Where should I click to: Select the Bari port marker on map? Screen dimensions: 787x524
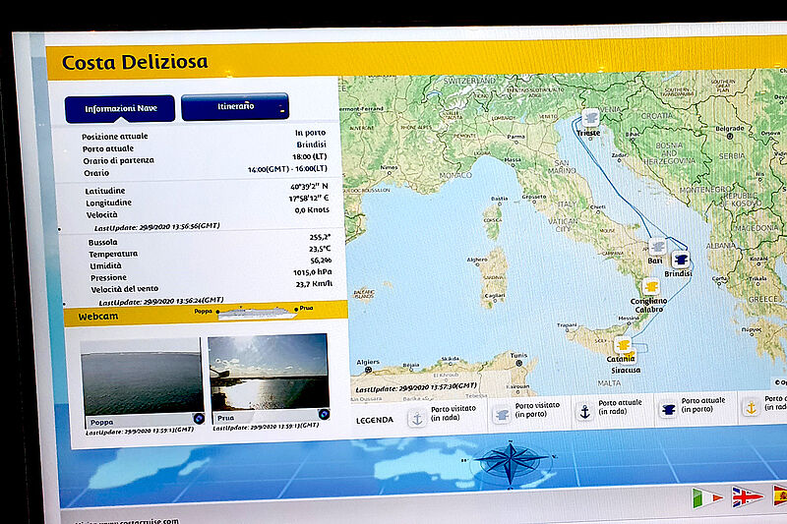(657, 247)
